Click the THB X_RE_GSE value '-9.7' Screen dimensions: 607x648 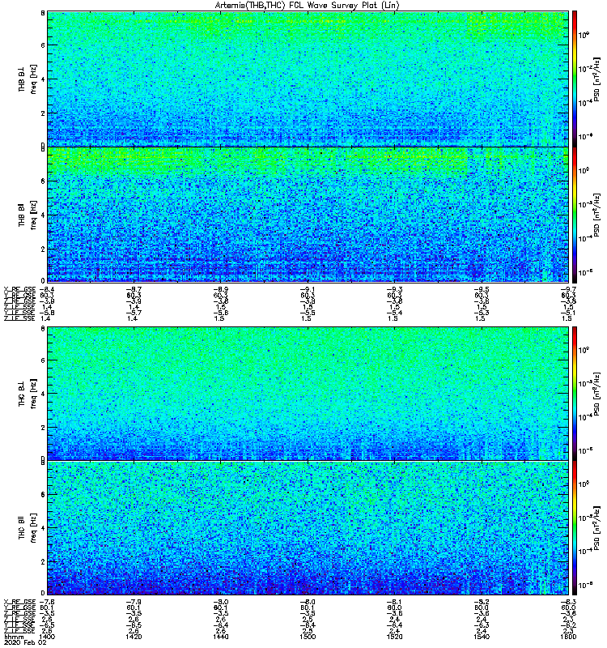coord(568,289)
